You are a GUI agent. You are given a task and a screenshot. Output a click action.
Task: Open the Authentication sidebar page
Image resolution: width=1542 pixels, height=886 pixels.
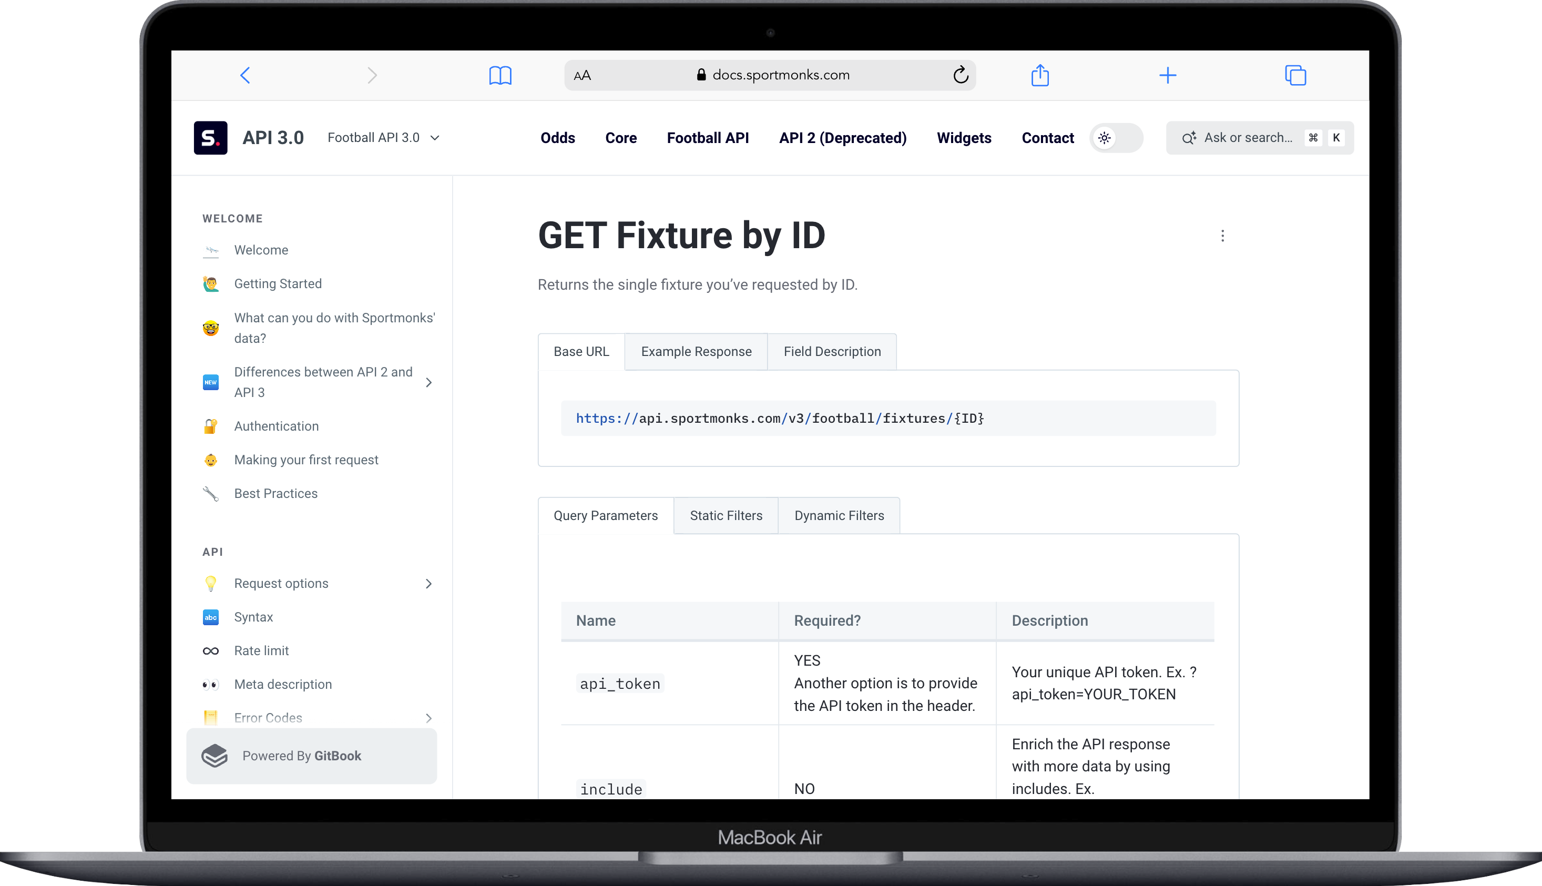coord(276,426)
